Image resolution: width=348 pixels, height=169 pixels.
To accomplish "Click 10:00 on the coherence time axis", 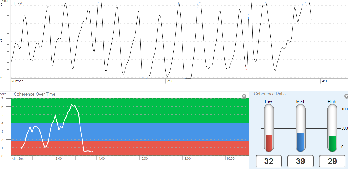I will [x=230, y=159].
